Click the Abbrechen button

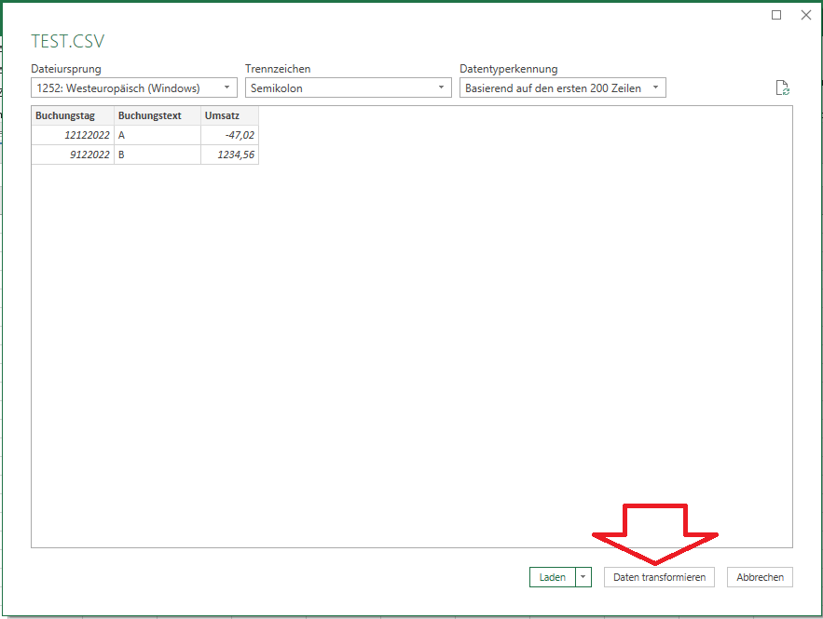coord(760,577)
